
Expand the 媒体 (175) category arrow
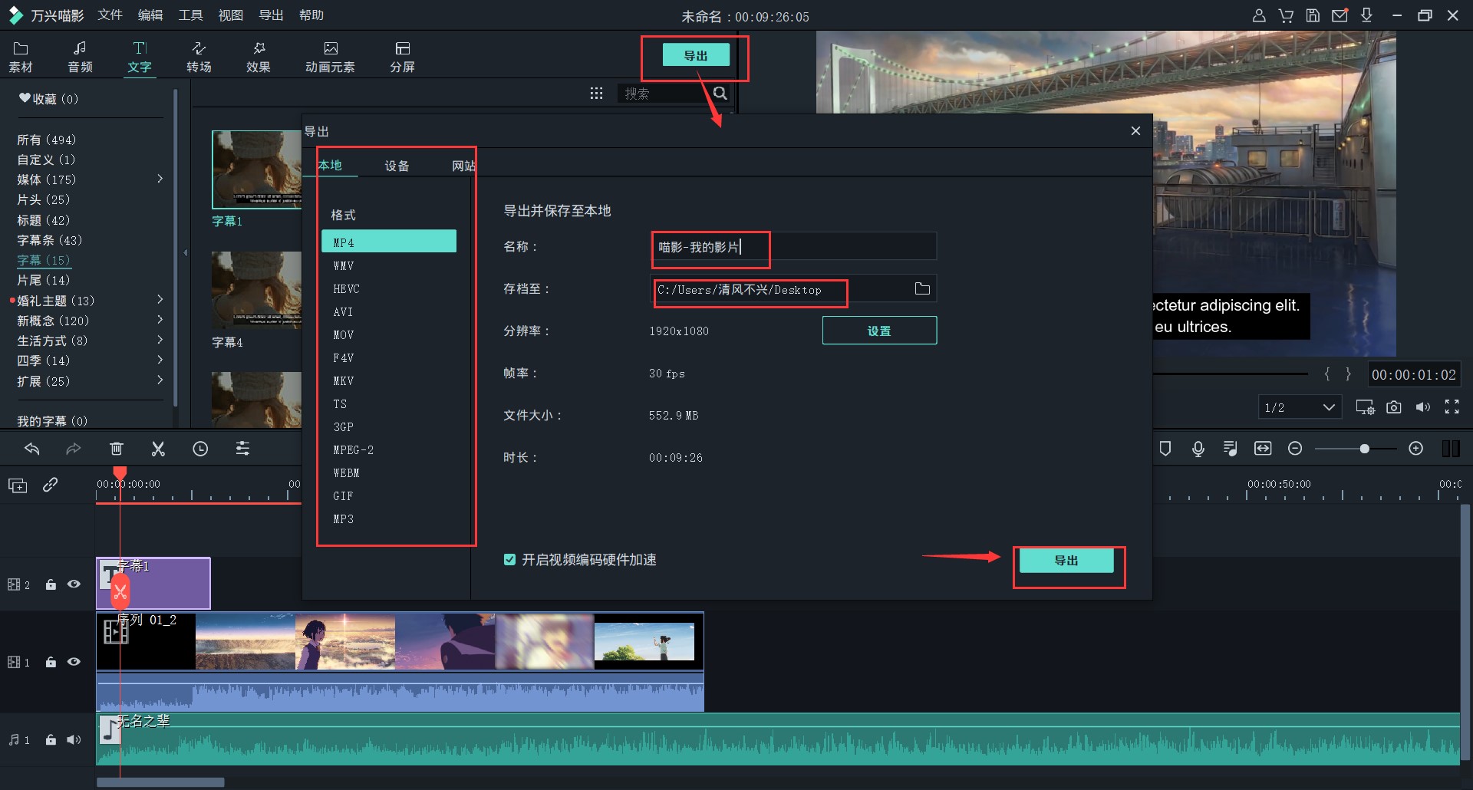coord(160,179)
